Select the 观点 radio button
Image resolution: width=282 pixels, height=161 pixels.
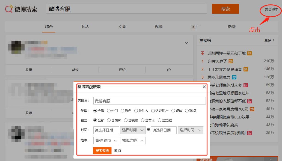pos(187,111)
